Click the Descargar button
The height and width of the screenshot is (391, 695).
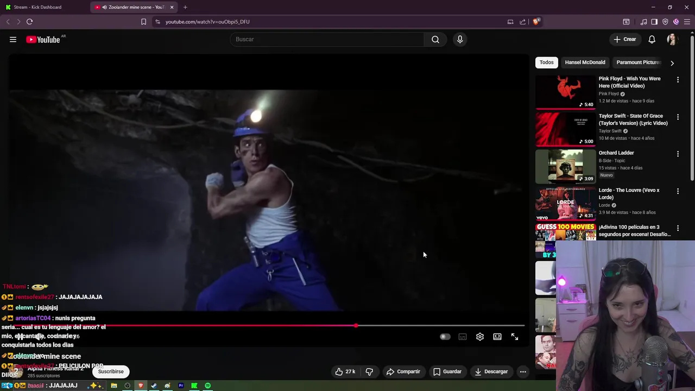(x=491, y=371)
